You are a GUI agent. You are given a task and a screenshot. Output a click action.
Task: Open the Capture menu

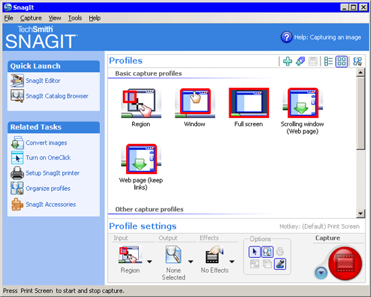coord(31,18)
